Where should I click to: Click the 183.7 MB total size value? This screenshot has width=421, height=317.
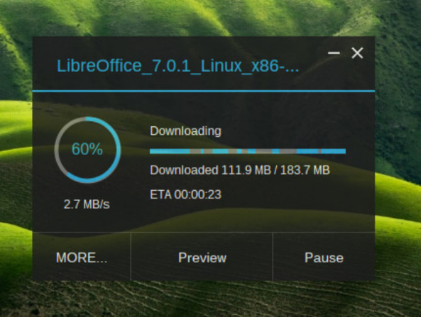coord(305,170)
